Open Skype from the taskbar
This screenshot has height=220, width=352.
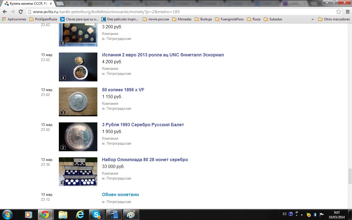click(96, 215)
